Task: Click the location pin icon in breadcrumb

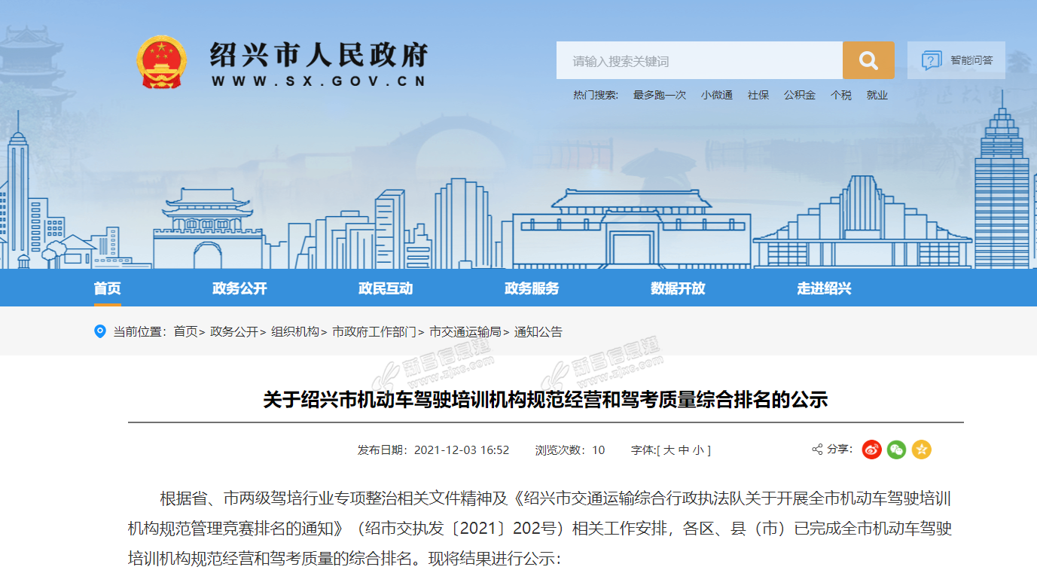Action: tap(99, 331)
